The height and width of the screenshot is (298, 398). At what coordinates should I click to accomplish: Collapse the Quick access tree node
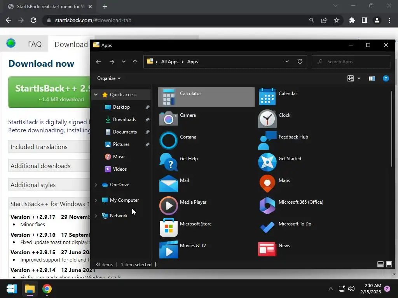point(96,95)
